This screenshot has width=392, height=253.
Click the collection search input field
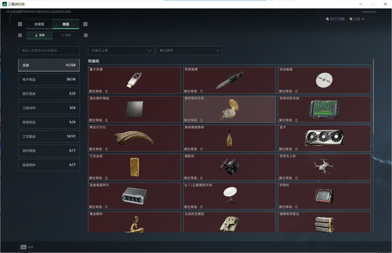click(49, 50)
